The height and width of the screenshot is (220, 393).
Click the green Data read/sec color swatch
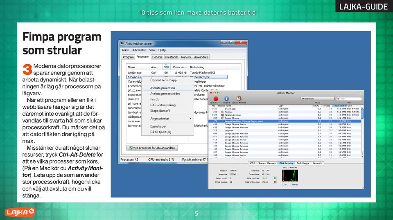[x=275, y=178]
